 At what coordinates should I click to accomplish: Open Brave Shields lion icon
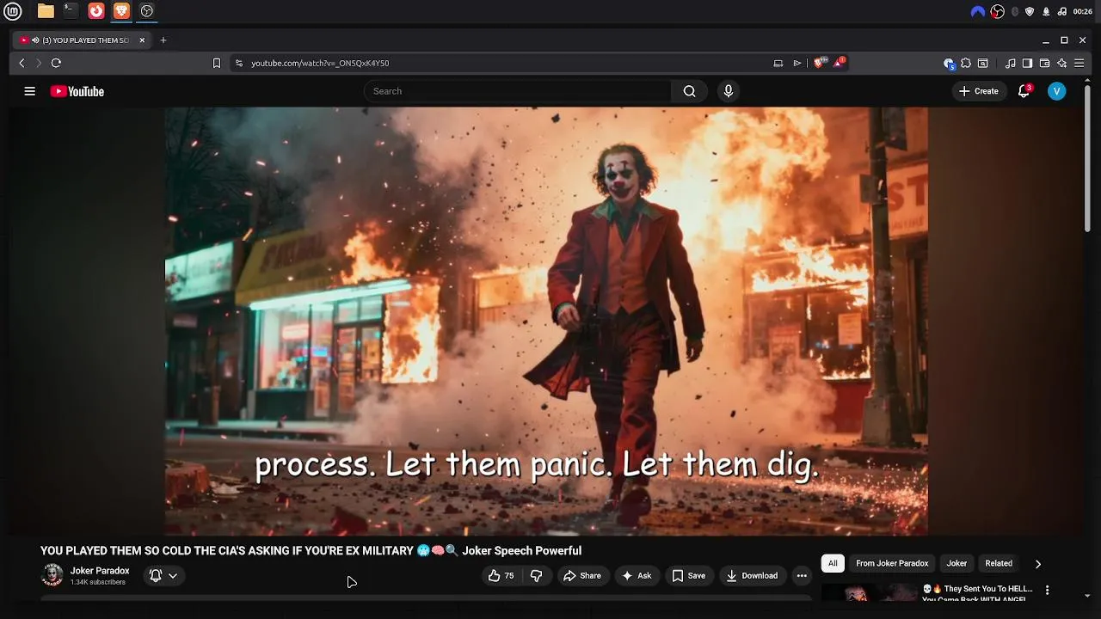pyautogui.click(x=820, y=63)
